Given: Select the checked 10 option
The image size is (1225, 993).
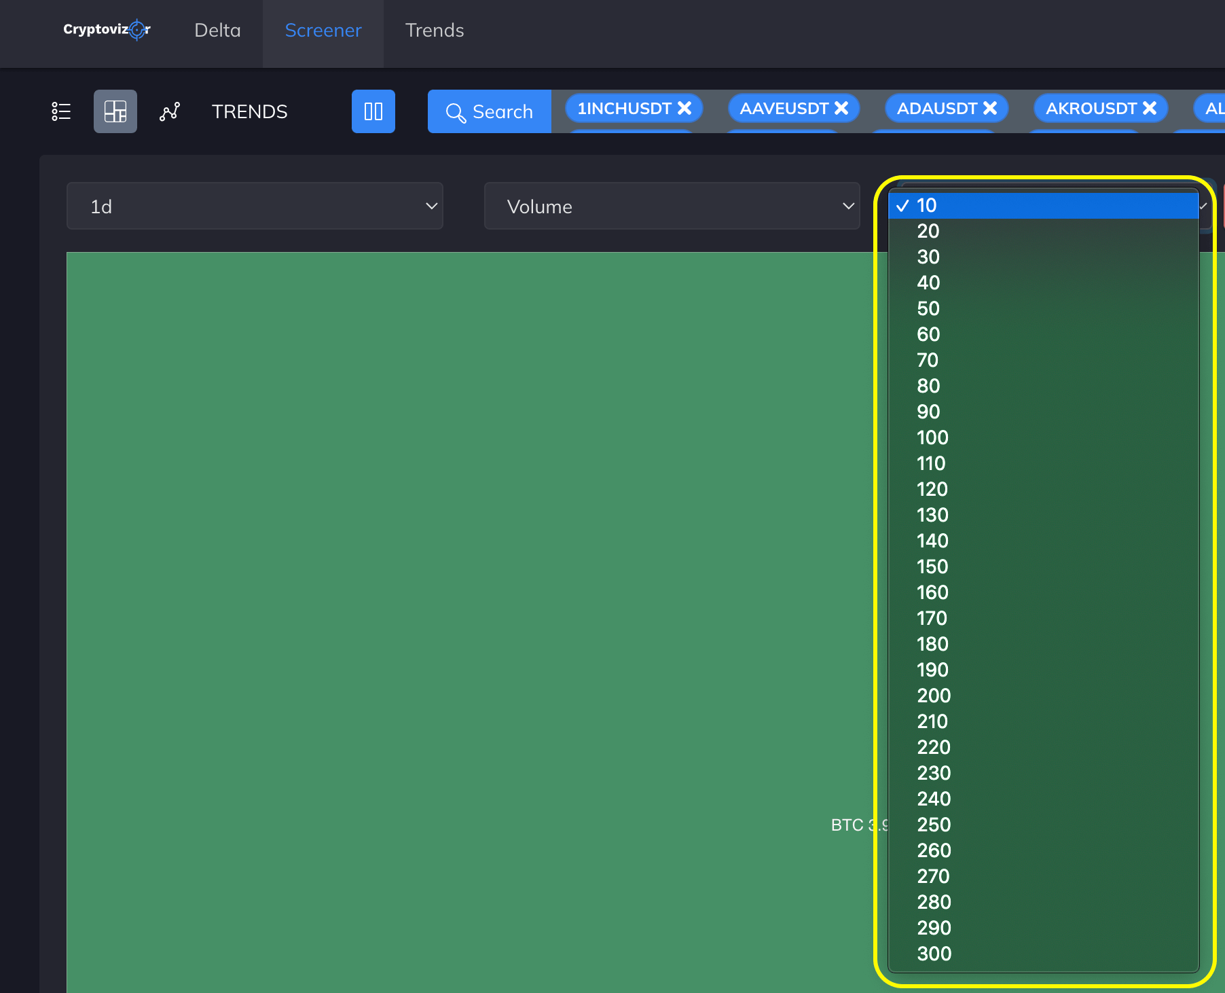Looking at the screenshot, I should pyautogui.click(x=1043, y=205).
